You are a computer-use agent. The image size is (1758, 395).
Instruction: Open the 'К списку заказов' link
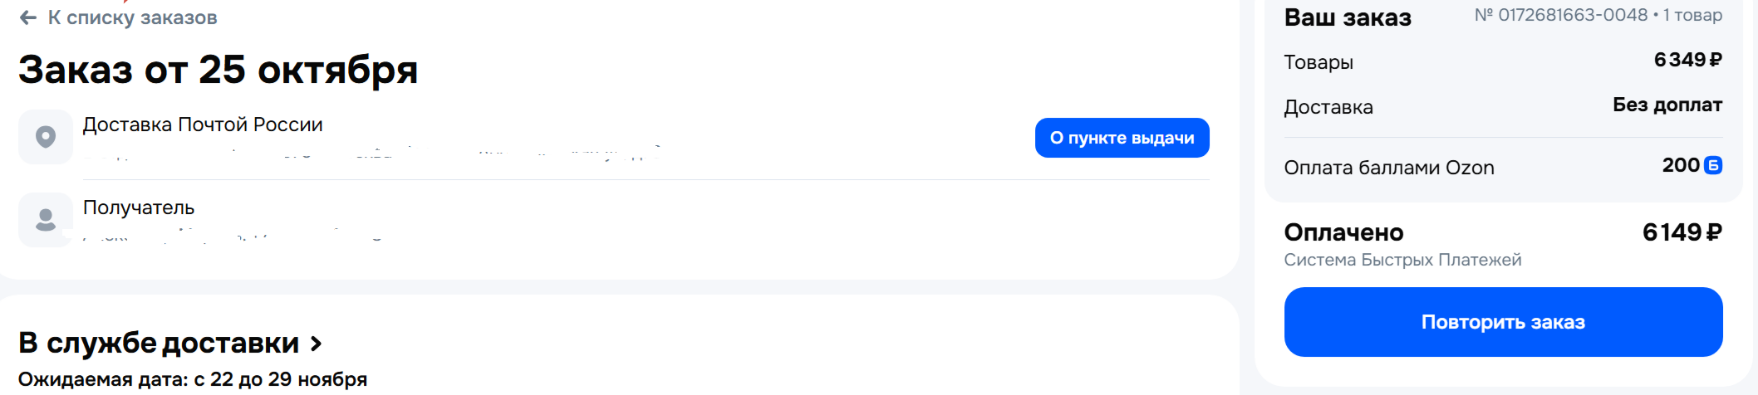tap(132, 17)
